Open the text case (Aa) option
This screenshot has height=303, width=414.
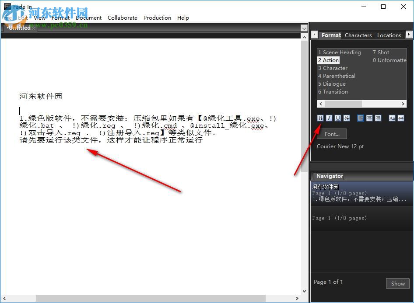(x=393, y=118)
